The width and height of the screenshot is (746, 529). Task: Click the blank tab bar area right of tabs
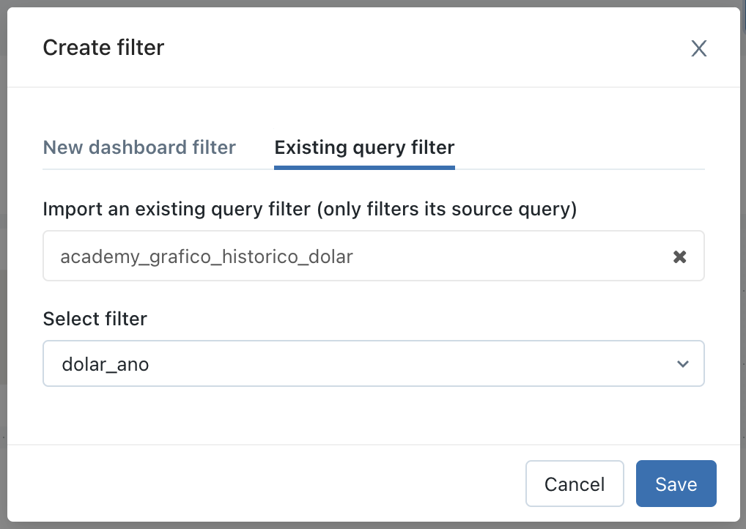(579, 147)
